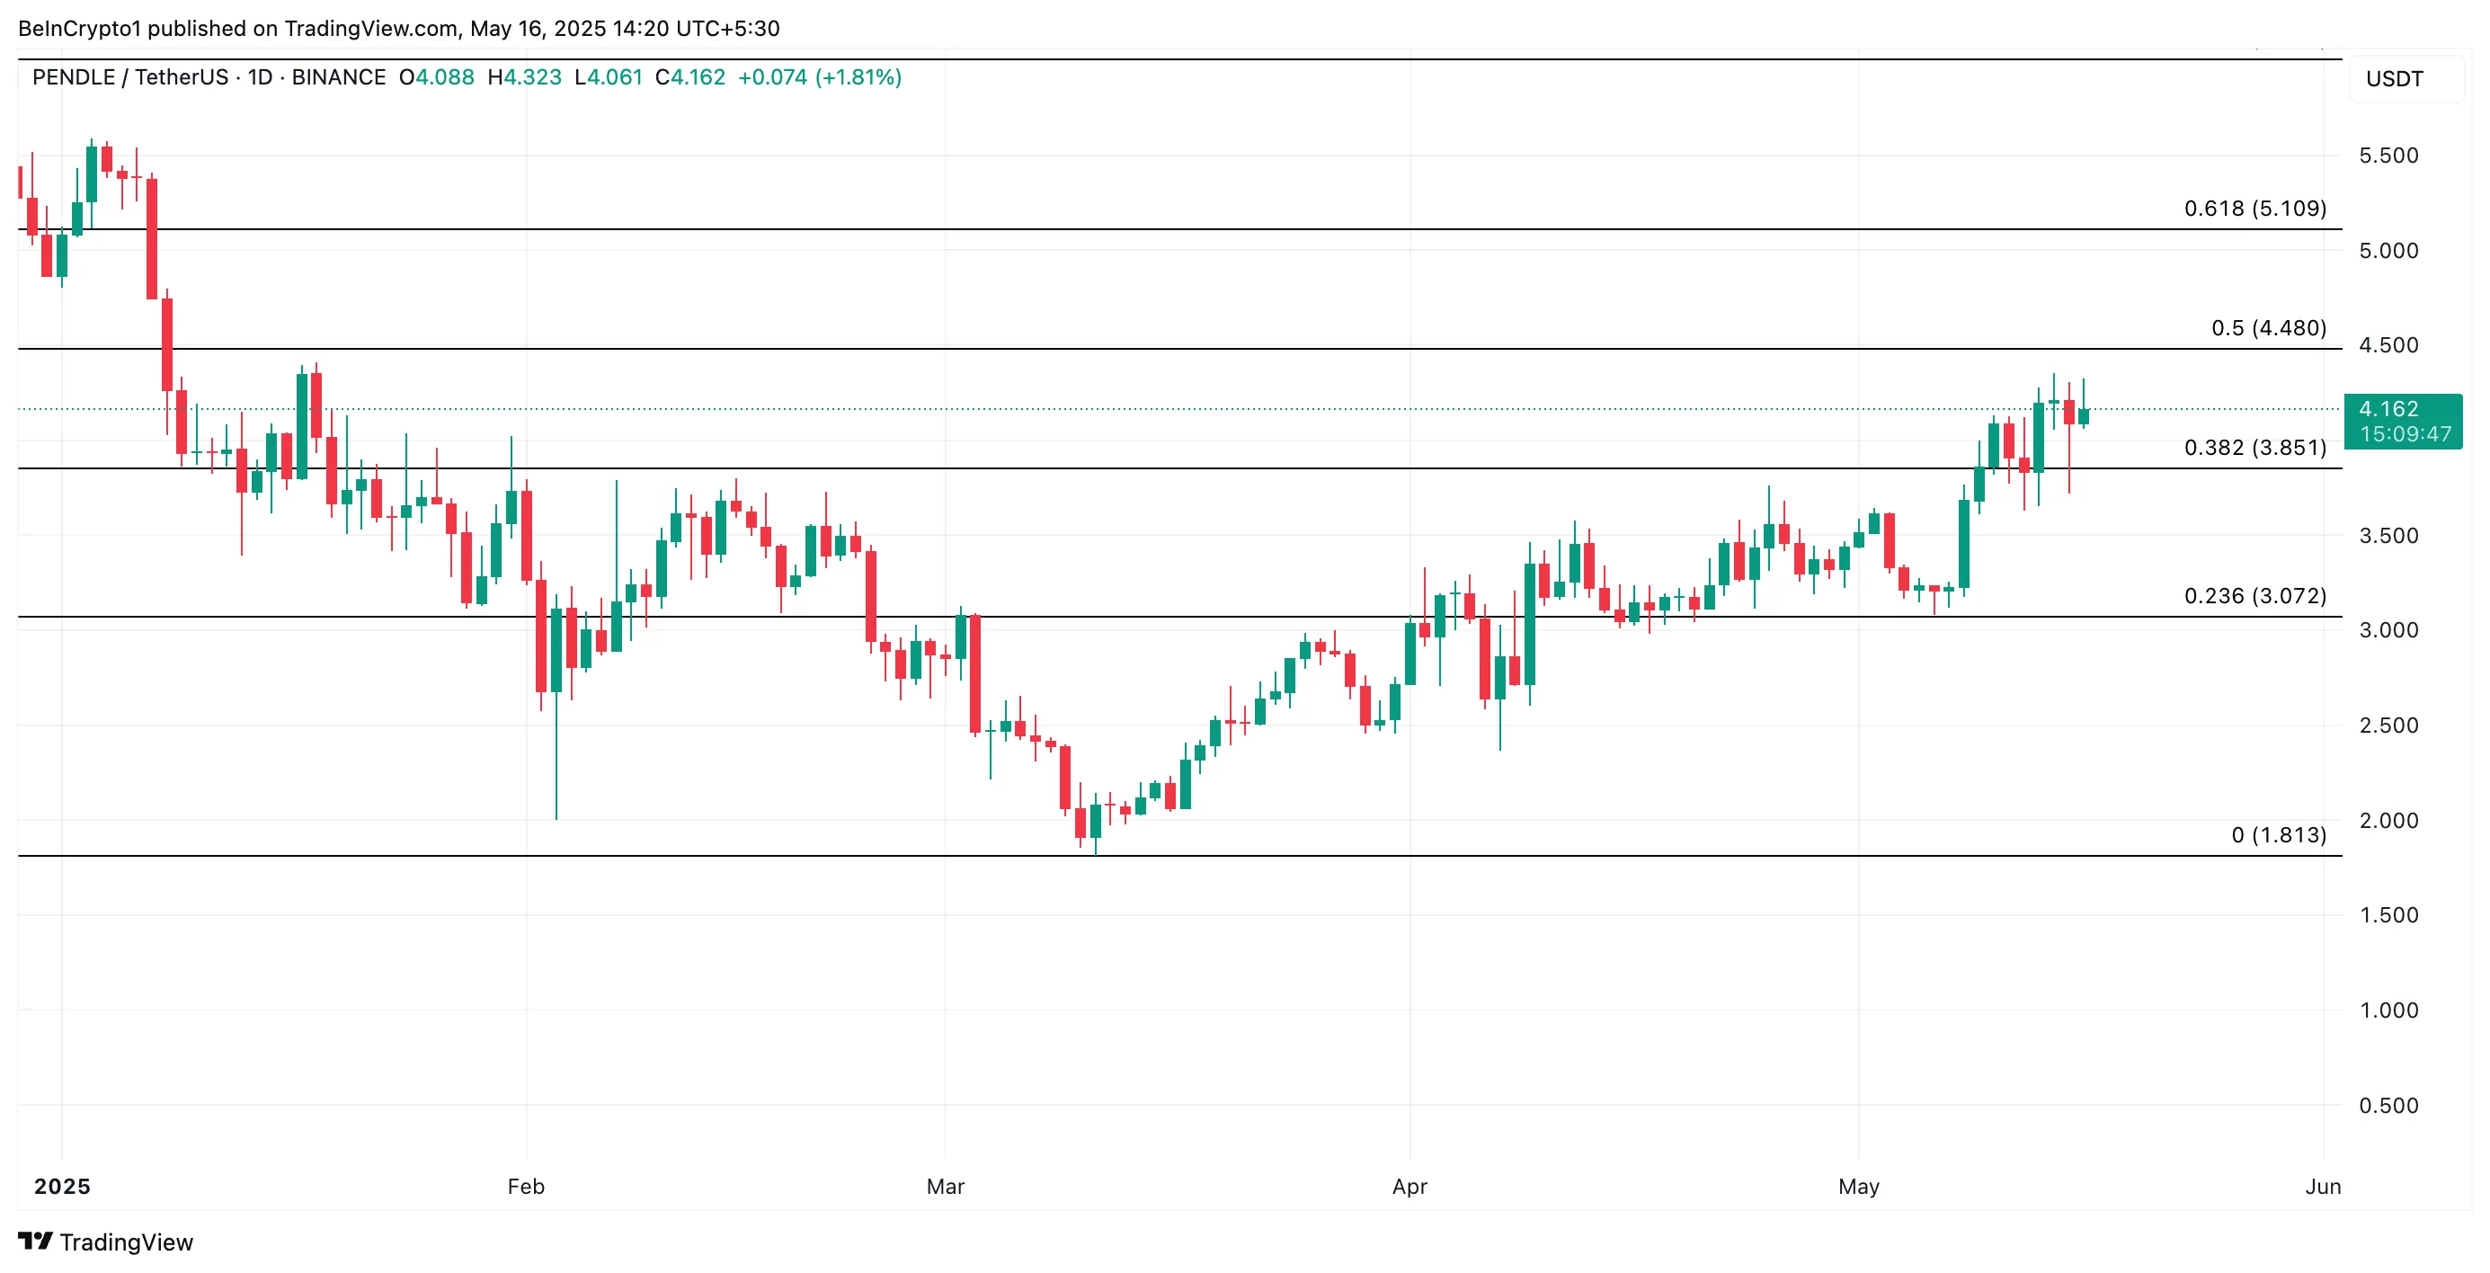The image size is (2490, 1273).
Task: Click the PENDLE / TetherUS symbol title
Action: coord(129,77)
